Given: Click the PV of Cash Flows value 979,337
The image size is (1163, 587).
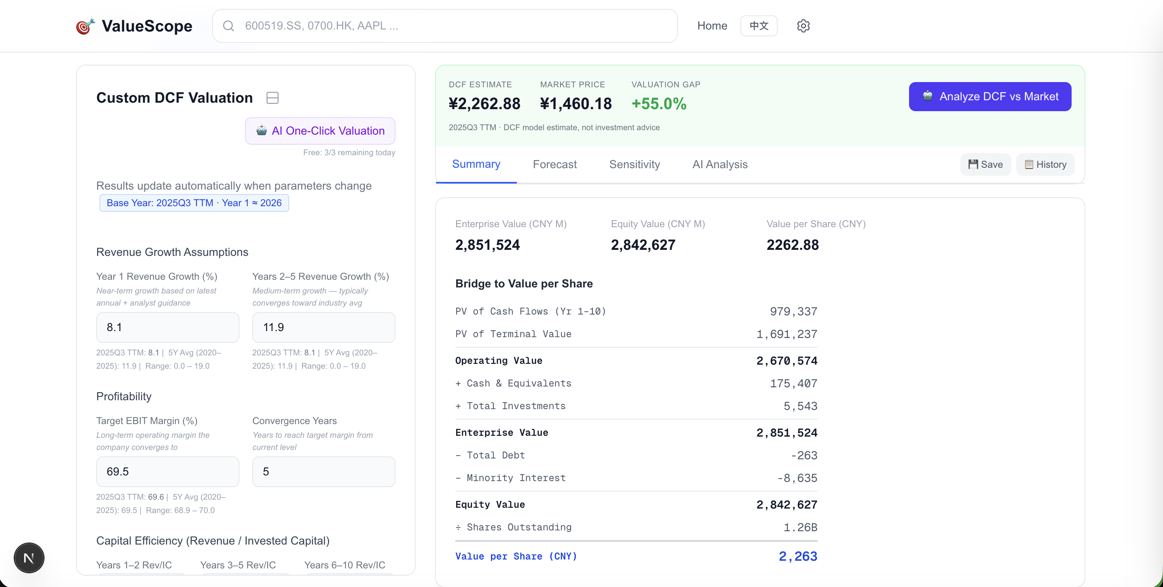Looking at the screenshot, I should (x=793, y=311).
